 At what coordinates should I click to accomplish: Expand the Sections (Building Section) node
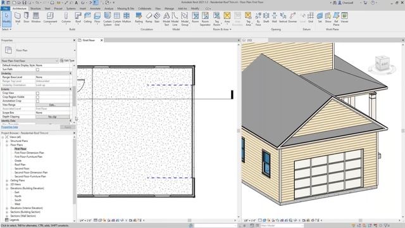point(7,212)
